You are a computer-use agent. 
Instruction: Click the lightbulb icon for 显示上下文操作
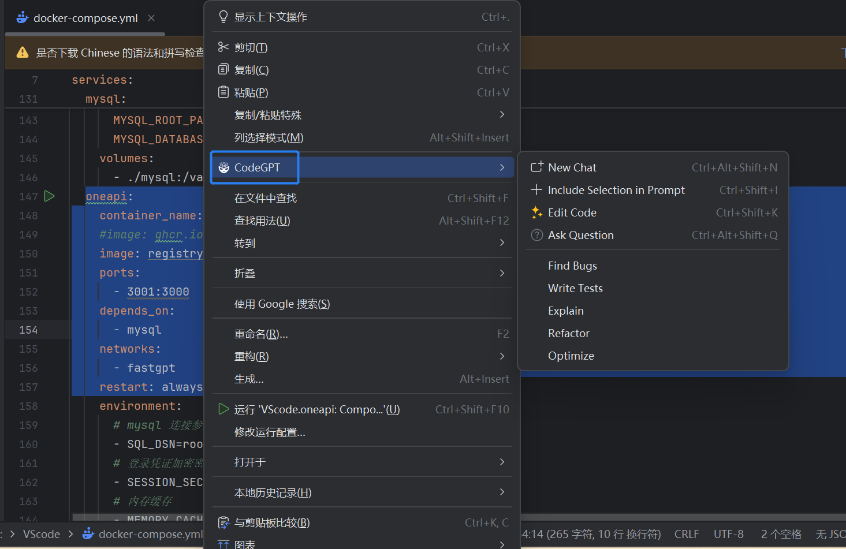click(223, 17)
